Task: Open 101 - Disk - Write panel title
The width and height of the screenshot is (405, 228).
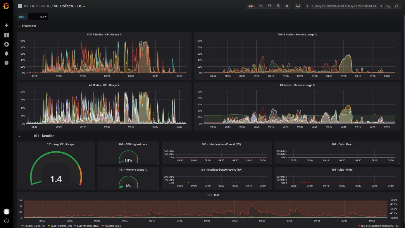Action: click(x=342, y=170)
